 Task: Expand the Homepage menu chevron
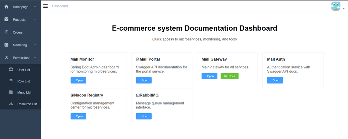pos(35,7)
